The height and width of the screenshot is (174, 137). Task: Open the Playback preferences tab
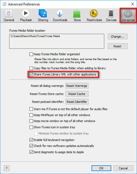pyautogui.click(x=26, y=15)
